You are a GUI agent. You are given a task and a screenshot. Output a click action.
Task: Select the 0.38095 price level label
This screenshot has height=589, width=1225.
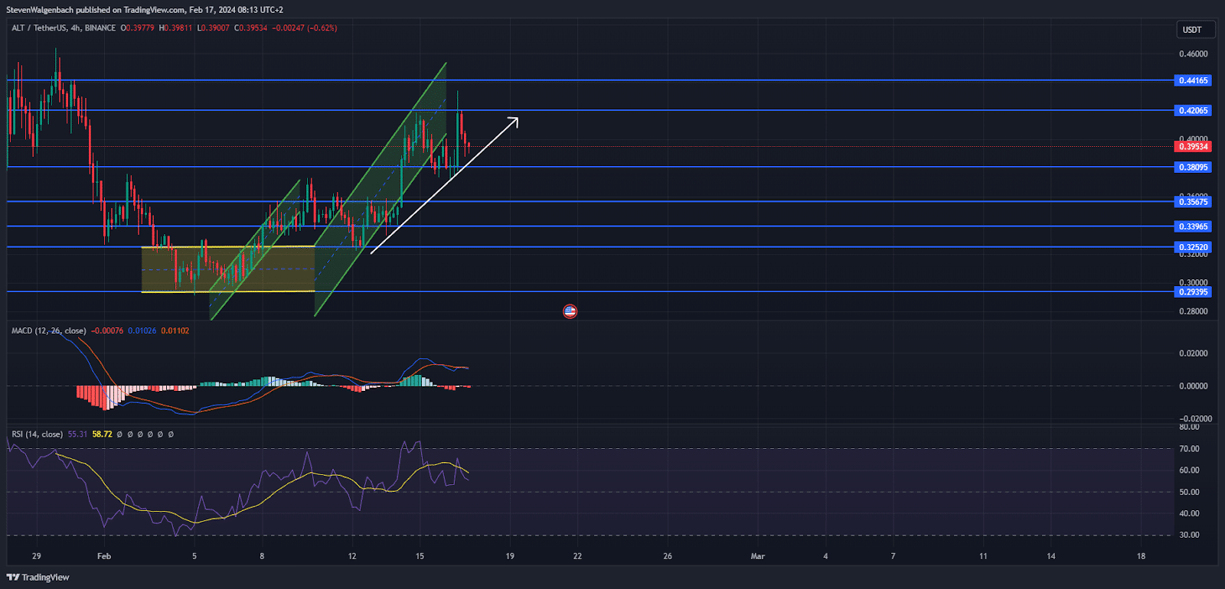[x=1193, y=167]
